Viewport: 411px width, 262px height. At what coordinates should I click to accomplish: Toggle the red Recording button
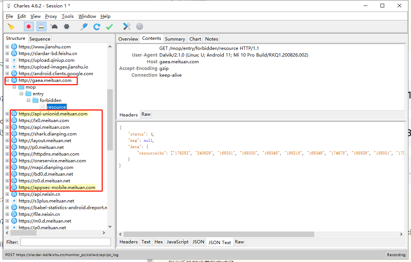[29, 26]
